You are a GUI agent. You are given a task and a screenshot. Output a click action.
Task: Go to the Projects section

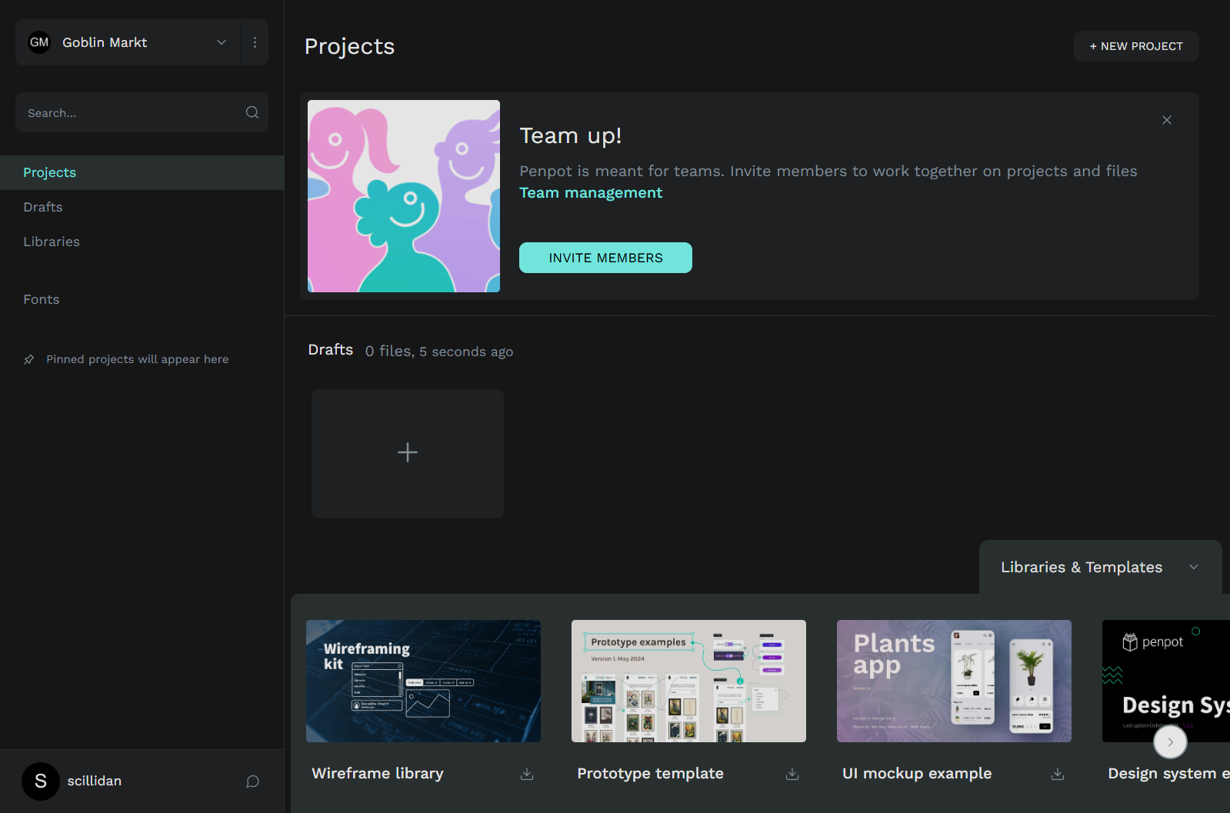coord(142,172)
